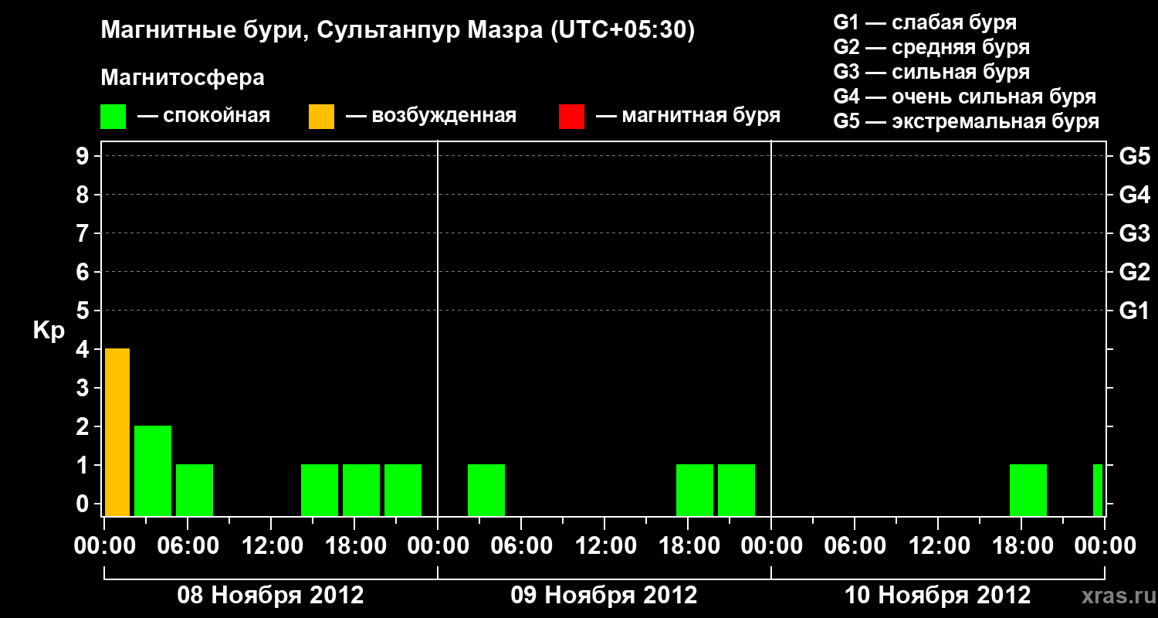The image size is (1158, 618).
Task: Select the green Kp 2 bar
Action: pyautogui.click(x=153, y=470)
